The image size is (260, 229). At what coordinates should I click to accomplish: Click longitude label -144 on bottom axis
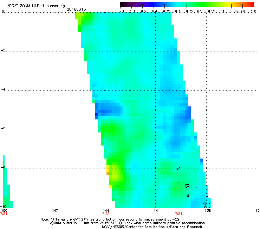105,211
